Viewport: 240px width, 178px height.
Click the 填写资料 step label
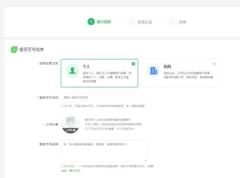(x=104, y=22)
